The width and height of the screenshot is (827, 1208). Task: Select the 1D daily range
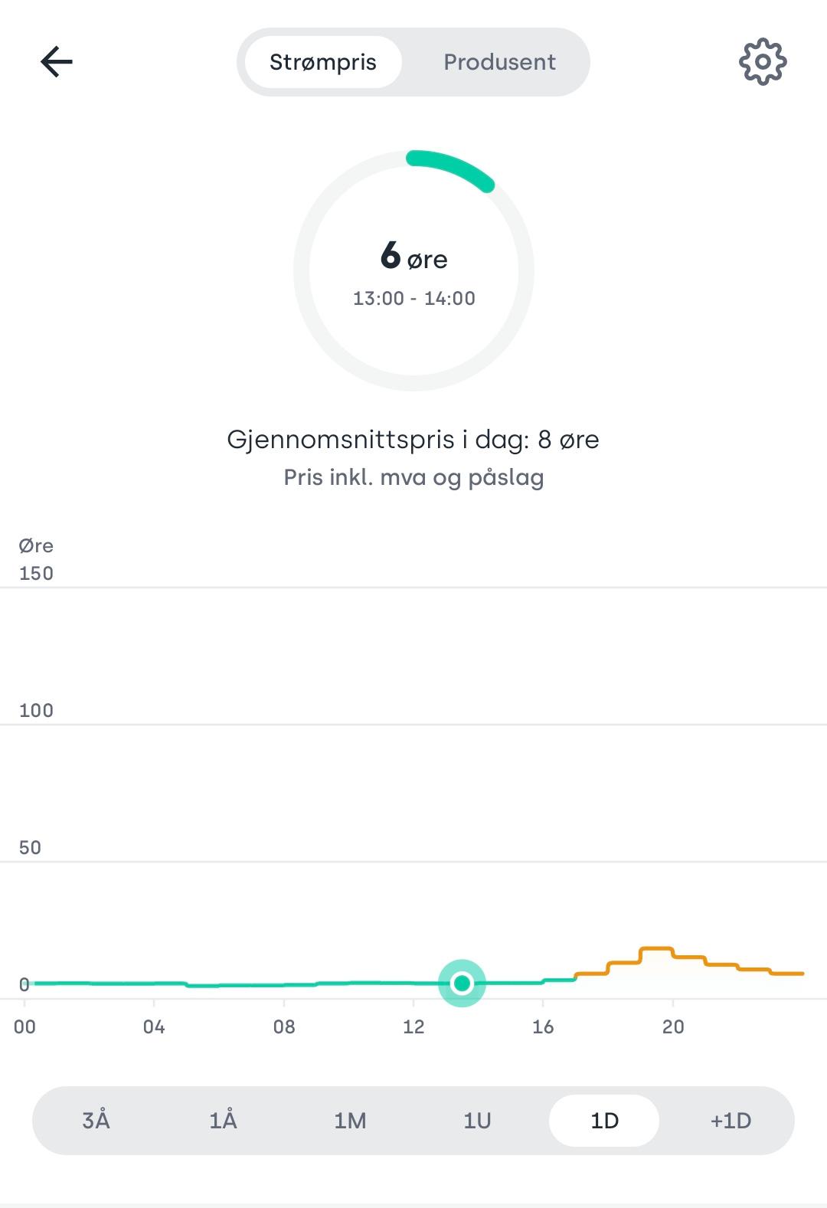(604, 1121)
